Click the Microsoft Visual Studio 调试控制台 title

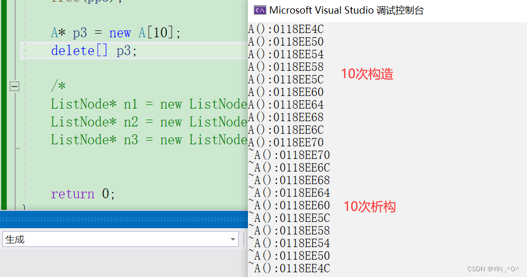[x=346, y=10]
